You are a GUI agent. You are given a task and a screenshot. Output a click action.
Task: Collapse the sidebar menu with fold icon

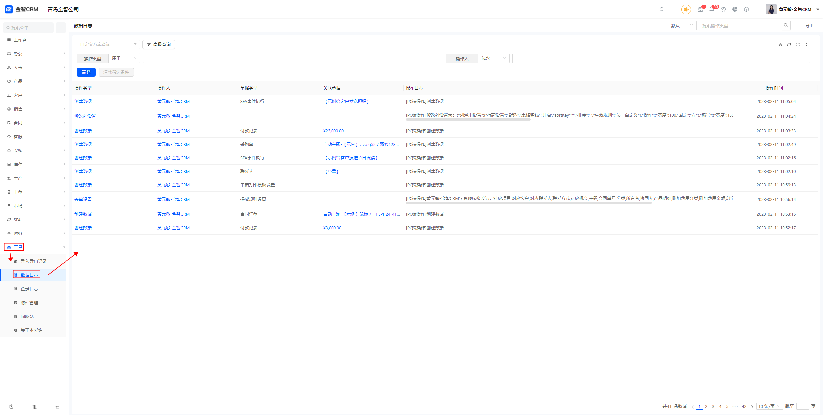tap(57, 407)
